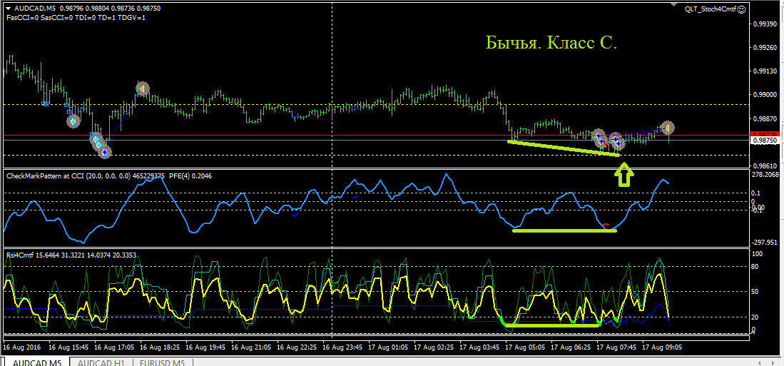Click the 50 level label on the RSI scale

coord(756,291)
